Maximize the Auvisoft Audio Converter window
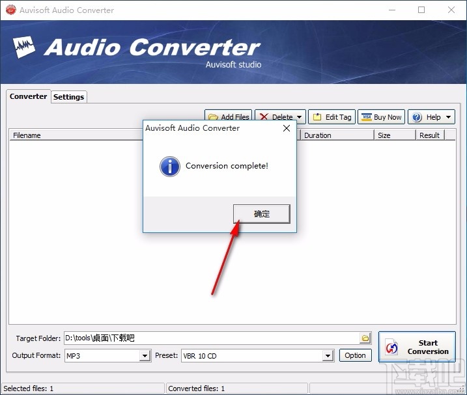 (x=421, y=10)
